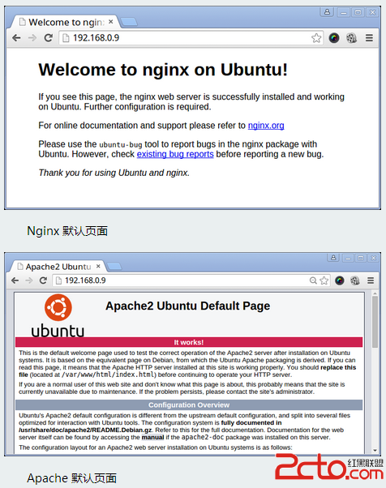Reload the Apache2 default page

(43, 280)
